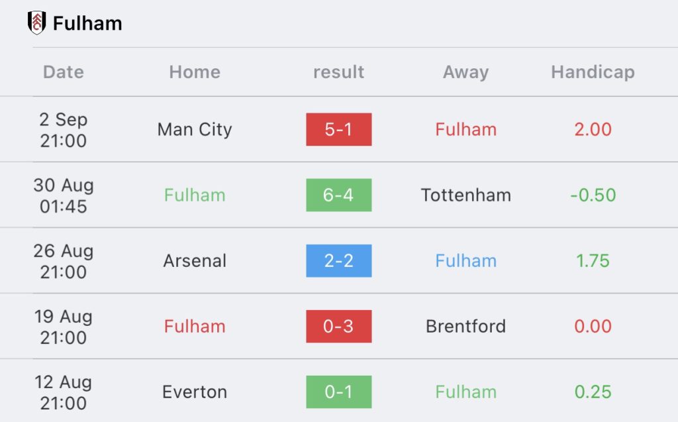The height and width of the screenshot is (422, 678).
Task: Select the Date column header
Action: (x=64, y=72)
